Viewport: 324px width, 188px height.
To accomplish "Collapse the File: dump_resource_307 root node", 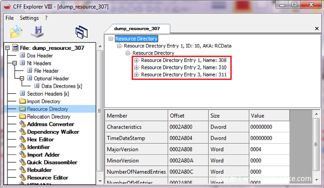I will 8,48.
